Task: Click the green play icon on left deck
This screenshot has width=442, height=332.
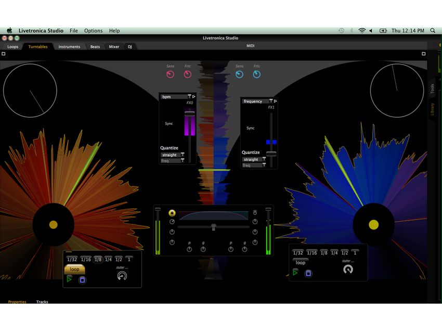Action: [69, 279]
